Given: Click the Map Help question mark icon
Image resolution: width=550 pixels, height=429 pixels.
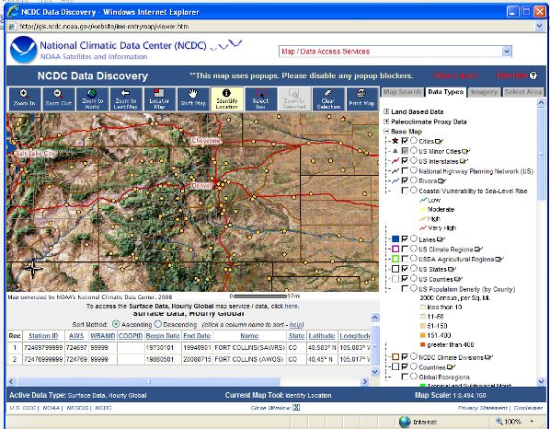Looking at the screenshot, I should pos(533,75).
